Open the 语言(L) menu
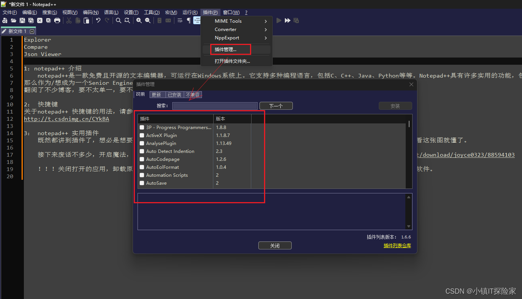Screen dimensions: 522x299 pos(111,12)
